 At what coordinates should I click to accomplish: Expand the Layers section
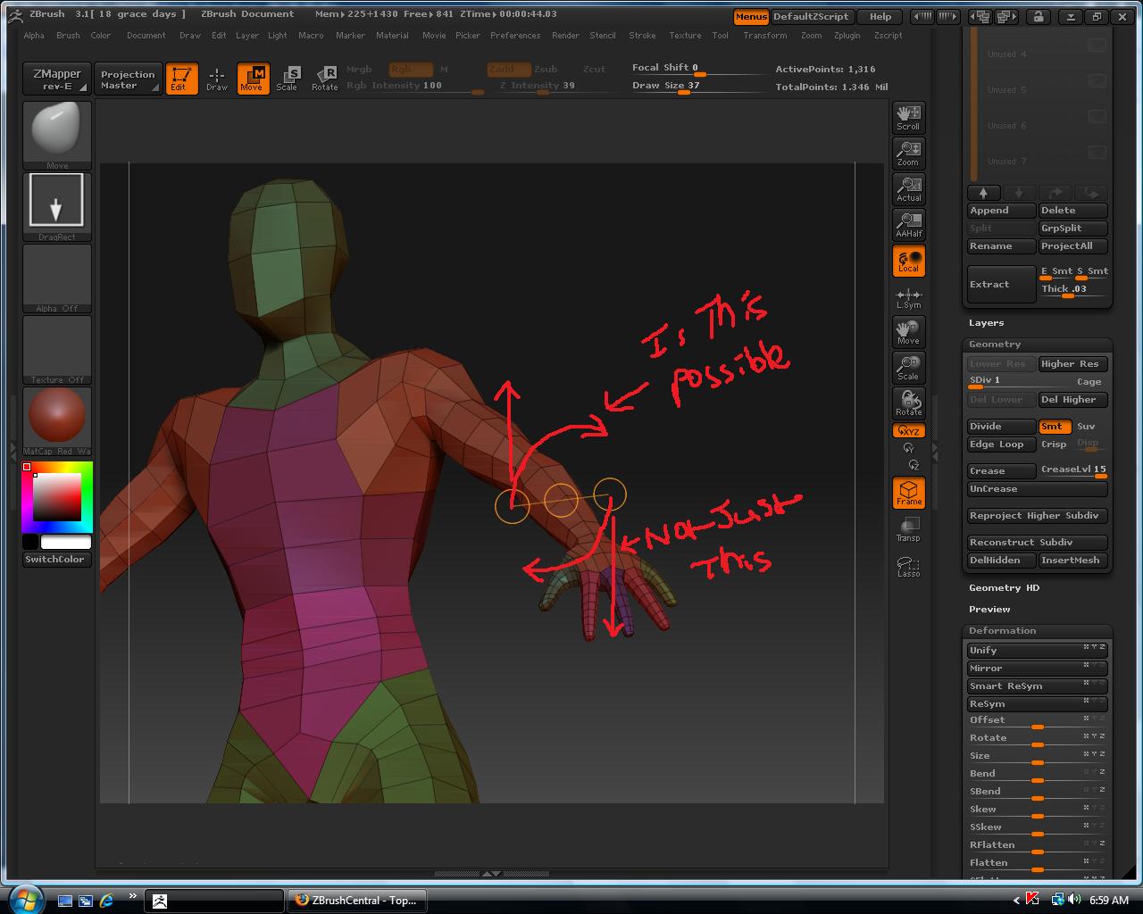[x=986, y=323]
